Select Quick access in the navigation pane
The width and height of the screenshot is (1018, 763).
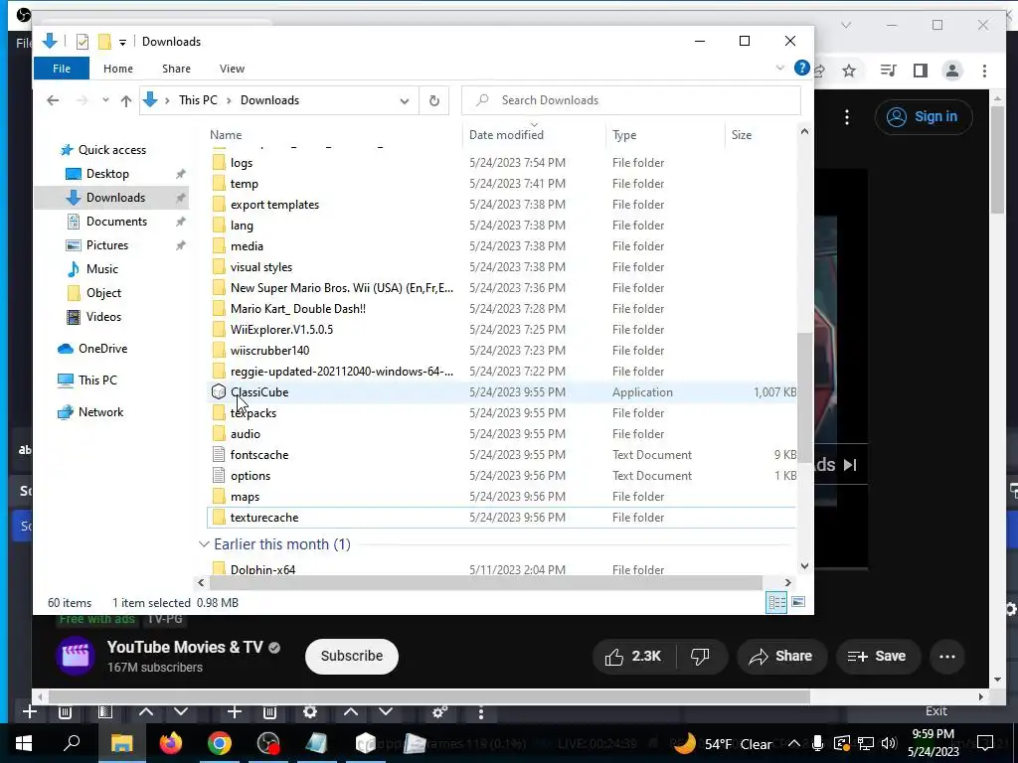pyautogui.click(x=111, y=150)
